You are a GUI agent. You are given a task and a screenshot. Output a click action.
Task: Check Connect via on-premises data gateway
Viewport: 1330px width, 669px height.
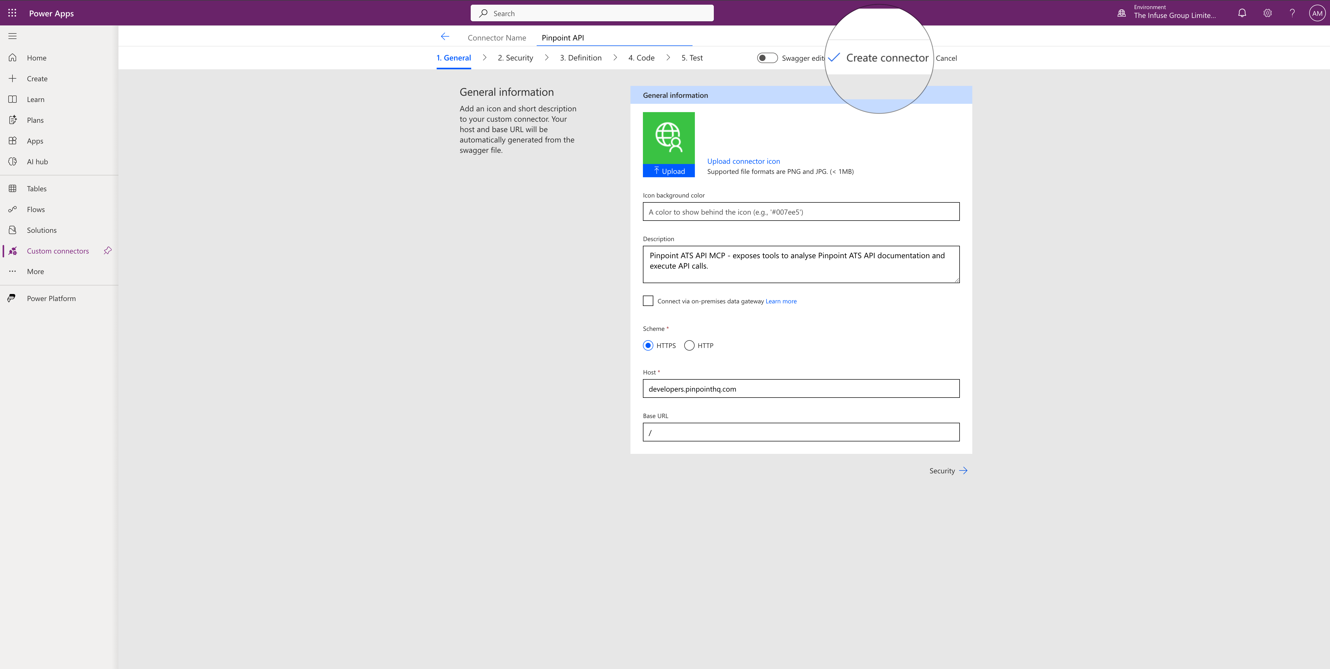coord(648,301)
